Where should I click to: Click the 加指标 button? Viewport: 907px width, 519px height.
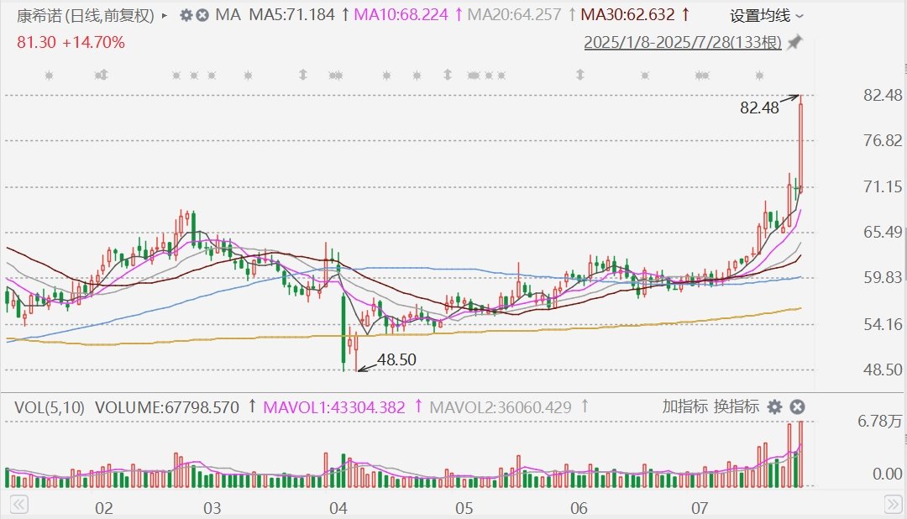(x=685, y=406)
